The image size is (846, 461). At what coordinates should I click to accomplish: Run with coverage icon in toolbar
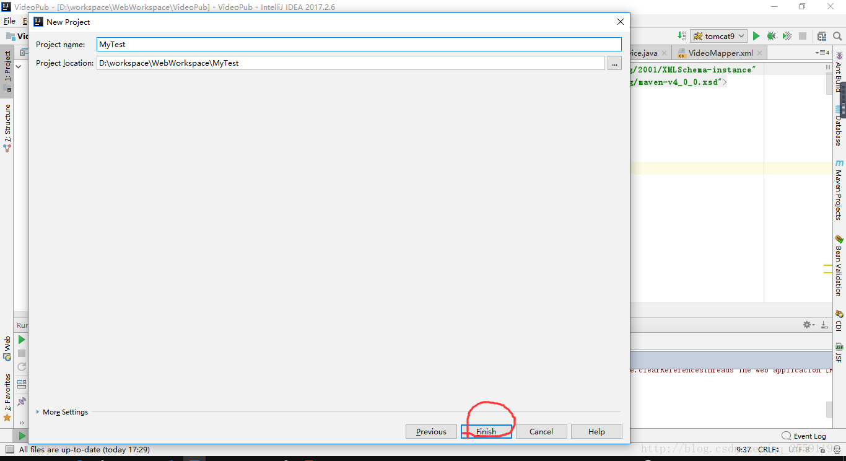click(787, 37)
